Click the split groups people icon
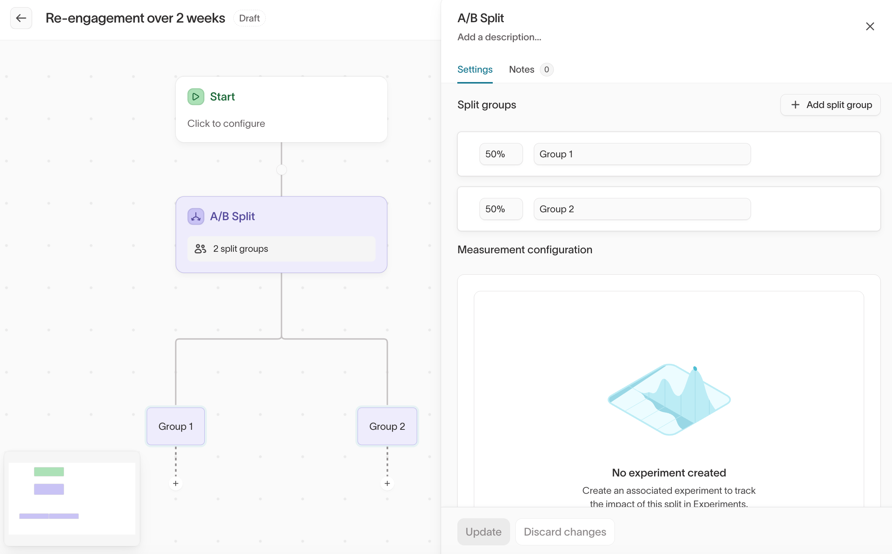The width and height of the screenshot is (892, 554). coord(200,249)
